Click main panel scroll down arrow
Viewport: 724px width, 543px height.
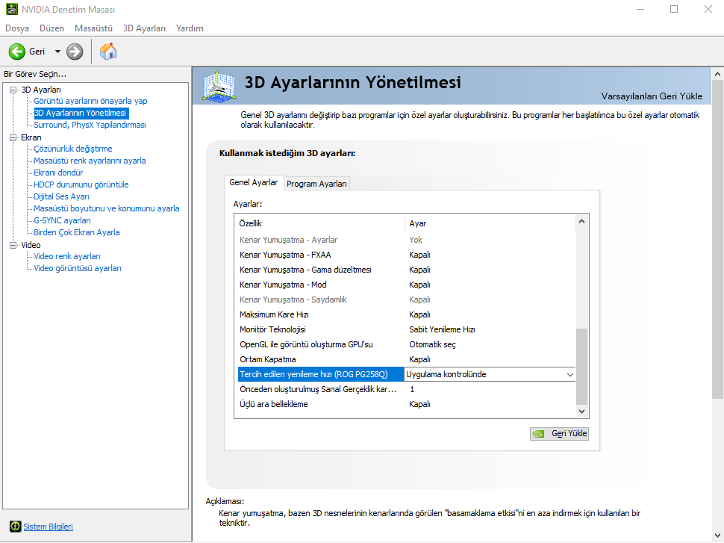click(x=717, y=536)
